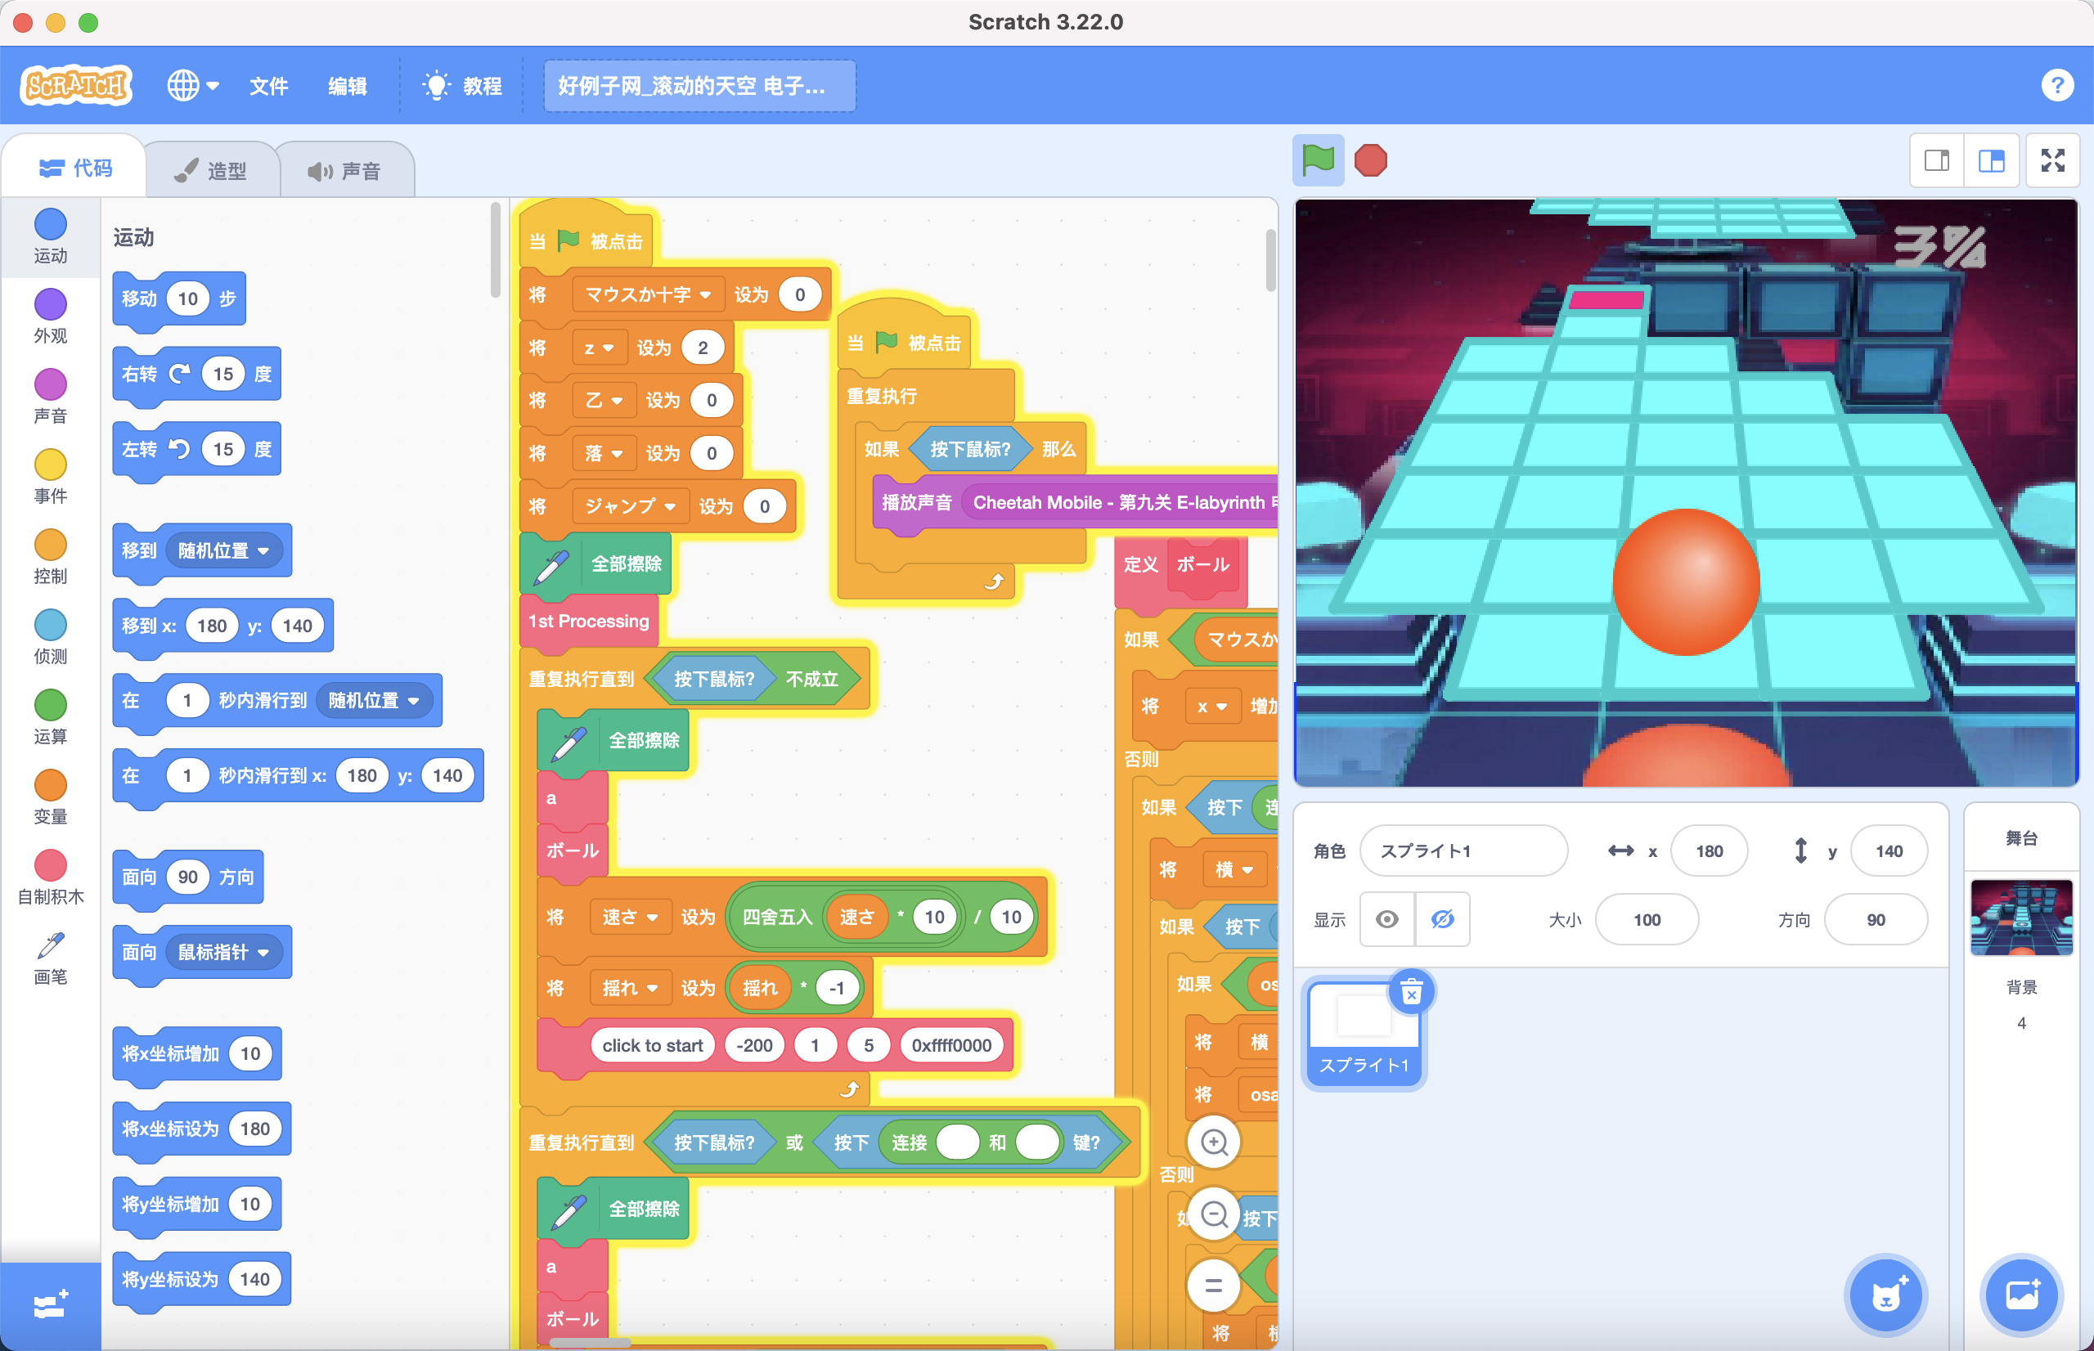
Task: Select the 变量 variables category
Action: coord(50,797)
